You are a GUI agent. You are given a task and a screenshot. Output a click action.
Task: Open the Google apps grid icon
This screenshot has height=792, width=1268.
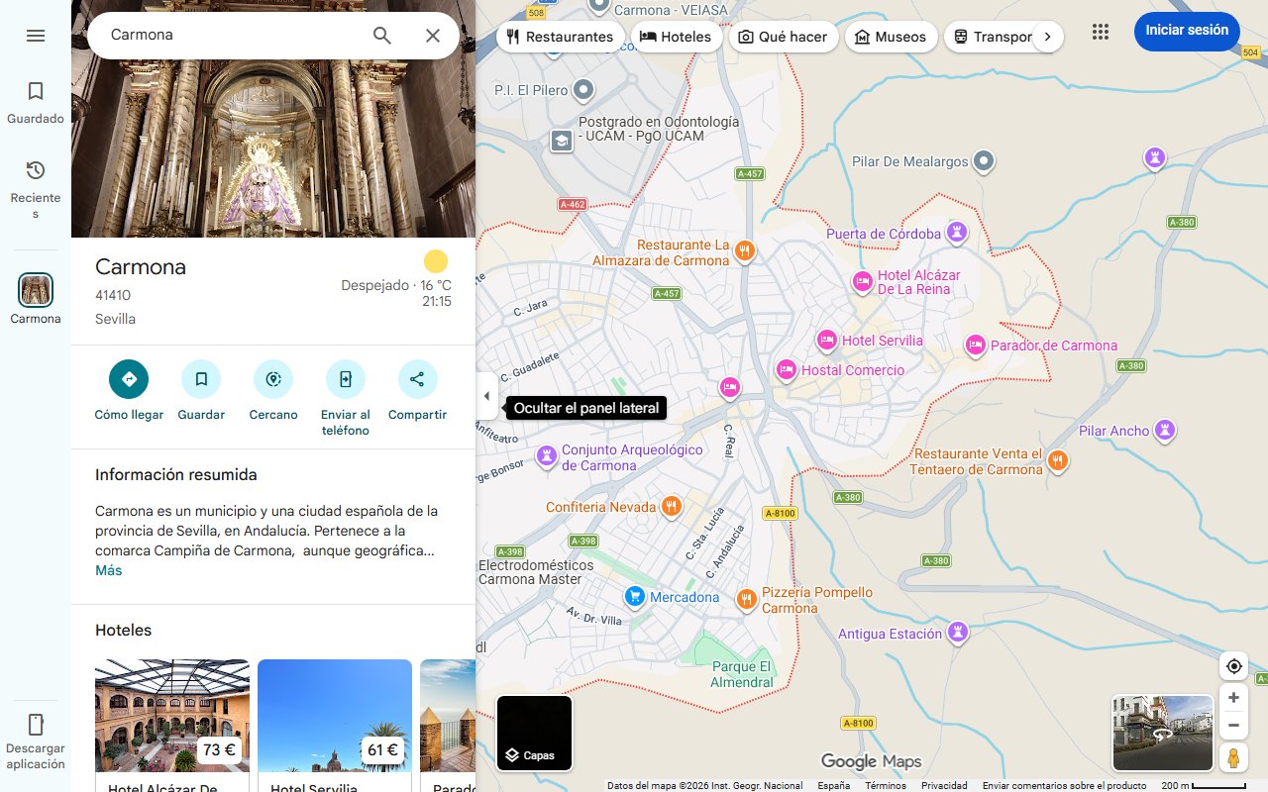pos(1100,31)
